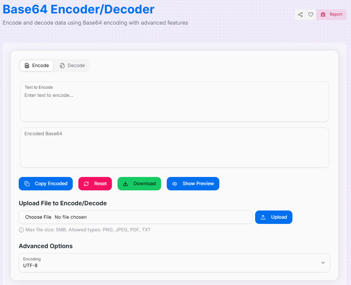
Task: Select the Encode tab
Action: click(36, 66)
